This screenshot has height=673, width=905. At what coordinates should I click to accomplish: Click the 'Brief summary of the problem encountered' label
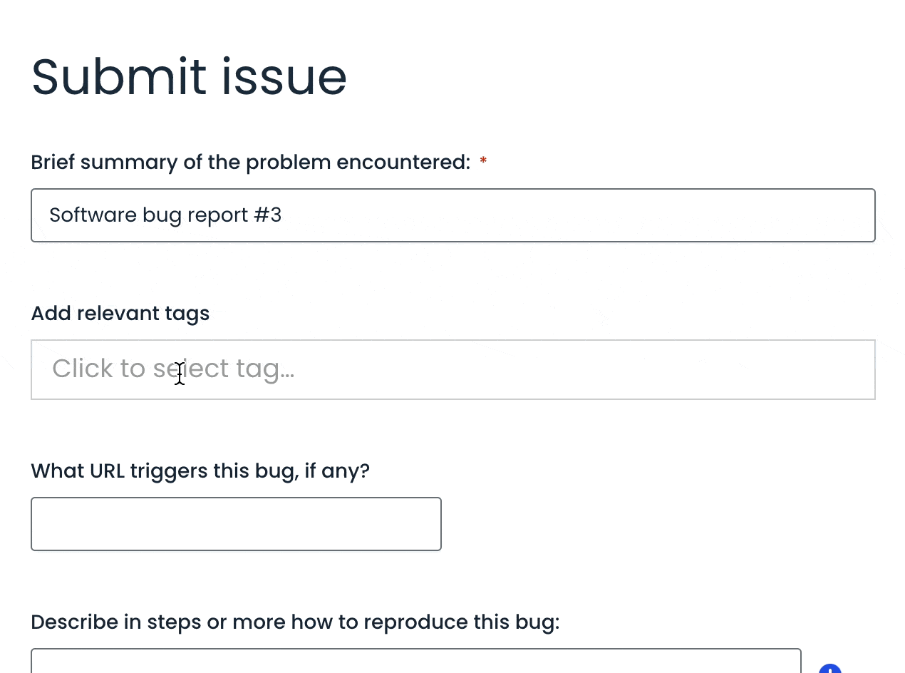point(250,163)
